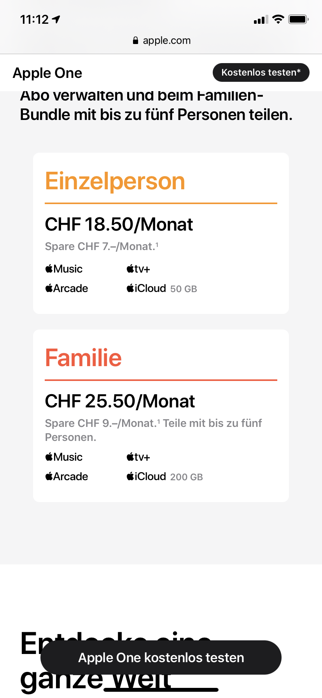The width and height of the screenshot is (322, 698).
Task: Tap the iCloud 50 GB logo
Action: pyautogui.click(x=146, y=288)
